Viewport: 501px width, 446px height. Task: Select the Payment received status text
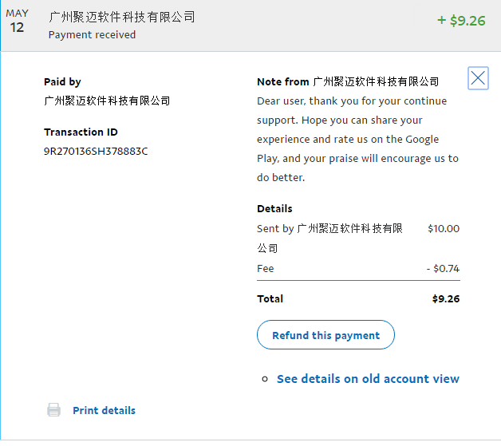coord(92,34)
